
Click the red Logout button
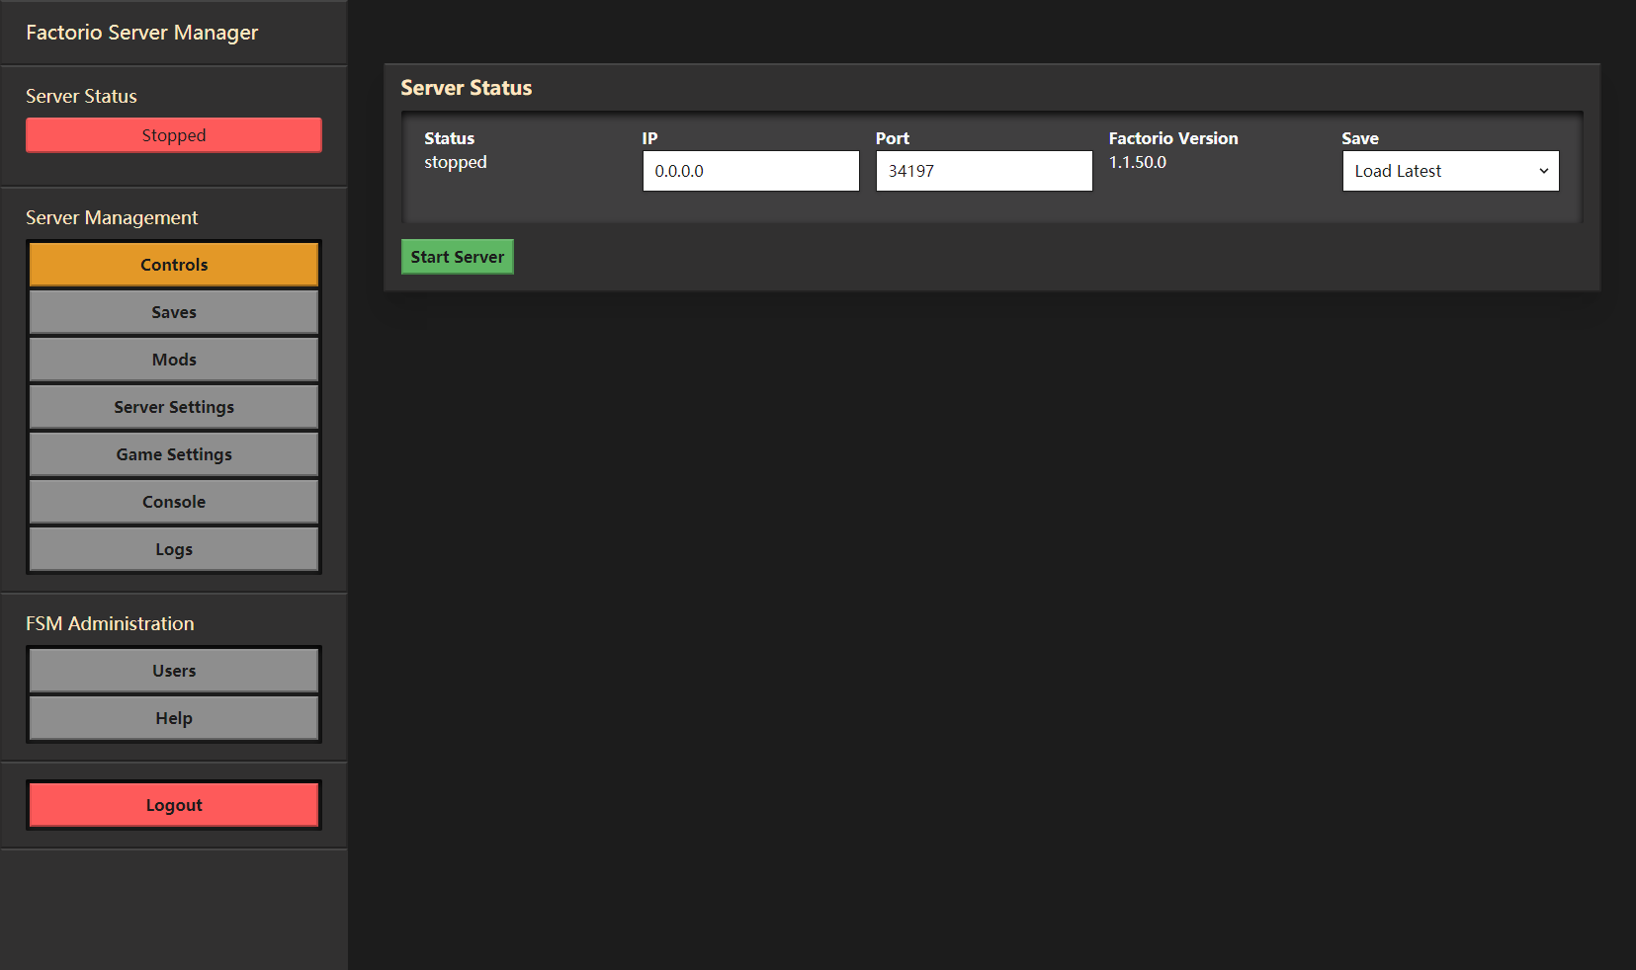(x=174, y=805)
